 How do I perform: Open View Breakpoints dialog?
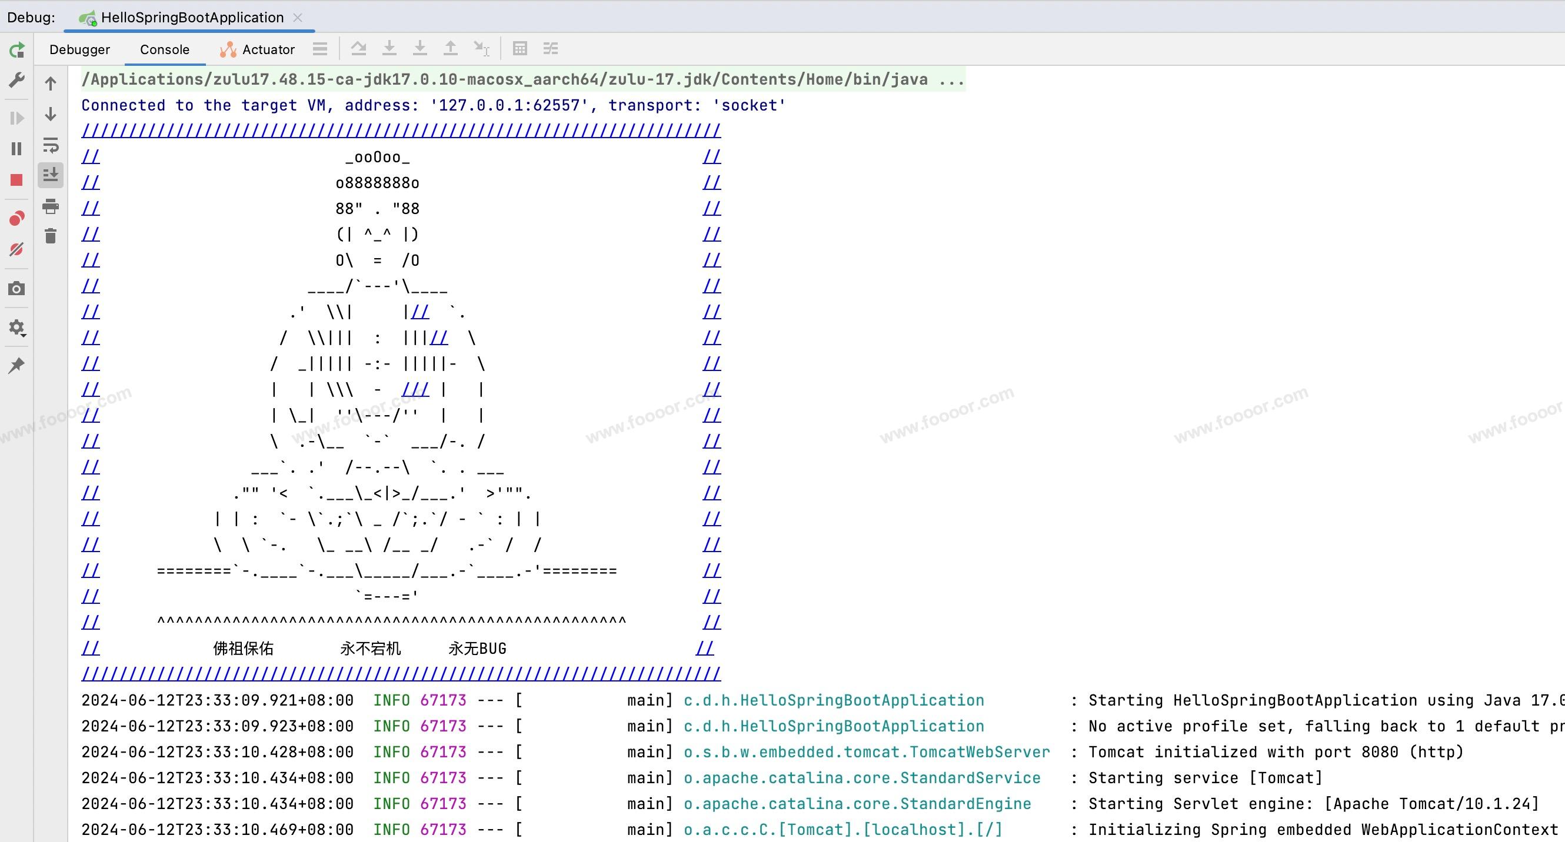point(17,219)
